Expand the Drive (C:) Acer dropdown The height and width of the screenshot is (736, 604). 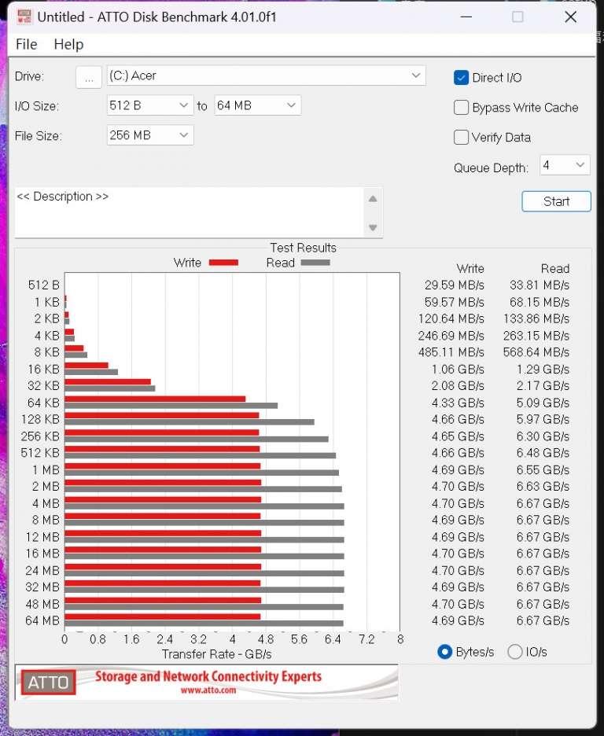click(266, 75)
